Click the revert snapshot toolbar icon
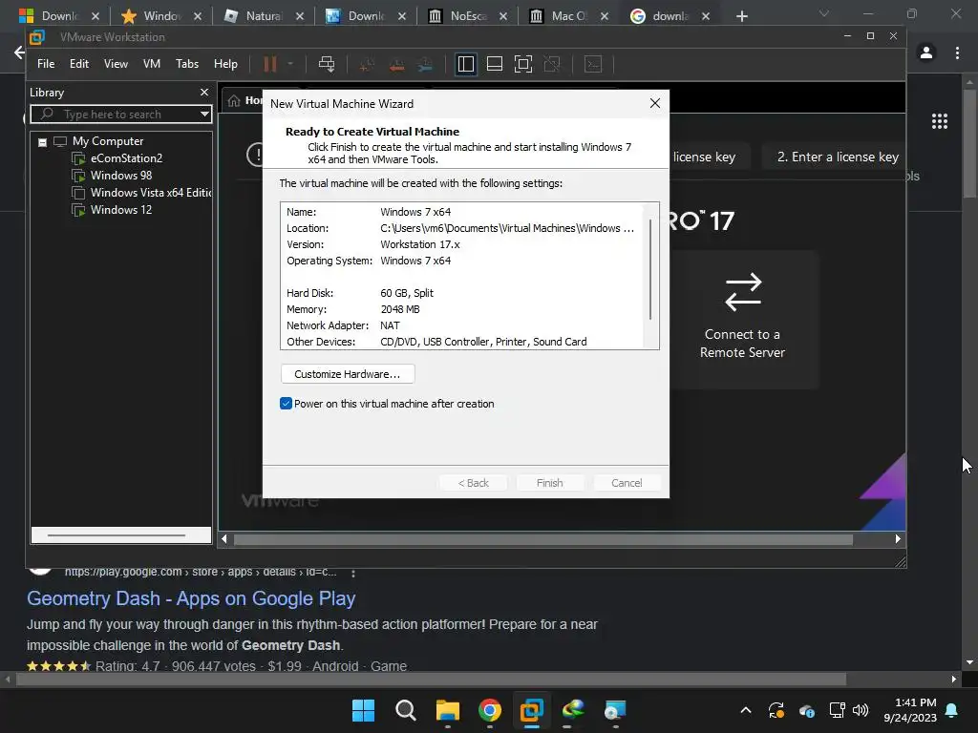Image resolution: width=978 pixels, height=733 pixels. 396,64
